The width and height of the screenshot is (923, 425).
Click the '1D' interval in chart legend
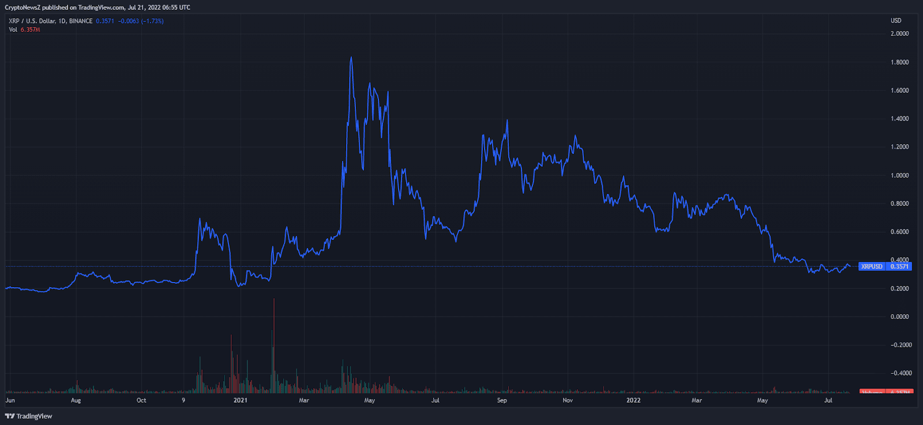62,21
